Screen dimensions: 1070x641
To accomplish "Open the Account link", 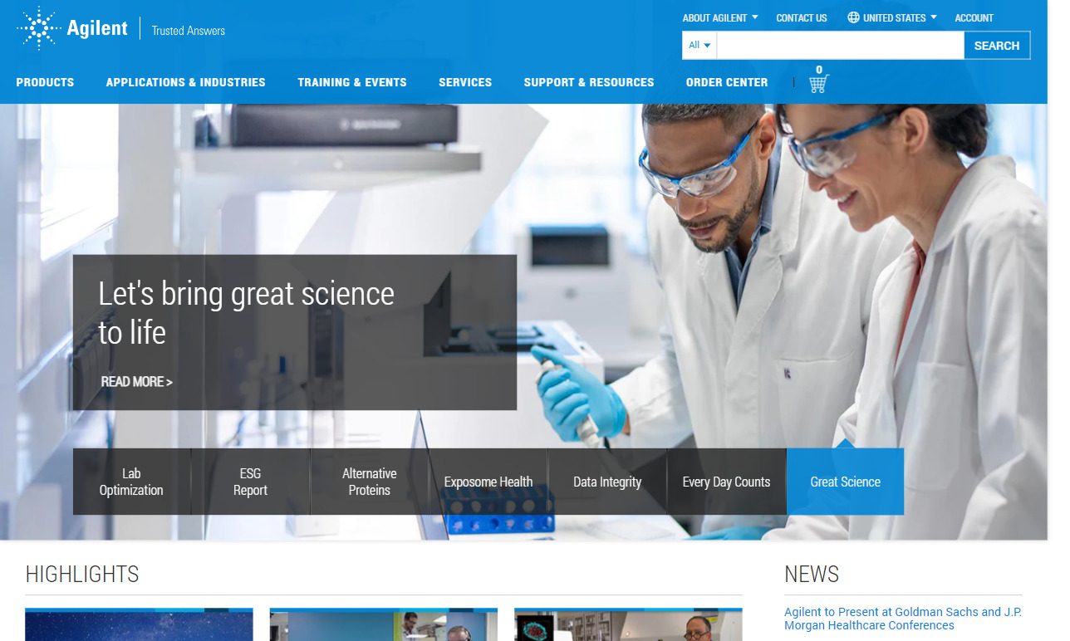I will 974,17.
